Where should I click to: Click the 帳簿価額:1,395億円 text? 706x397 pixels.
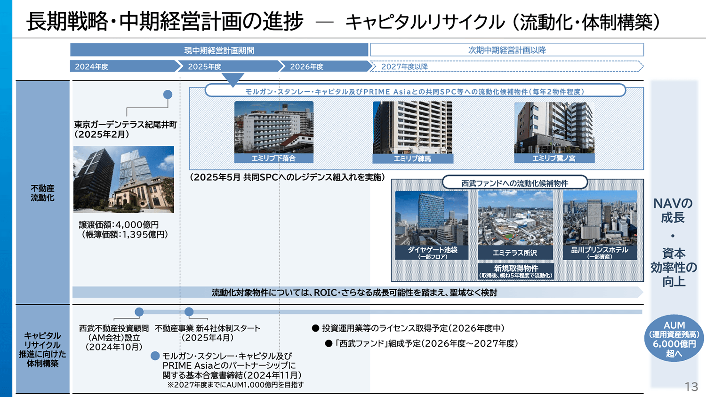coord(124,235)
